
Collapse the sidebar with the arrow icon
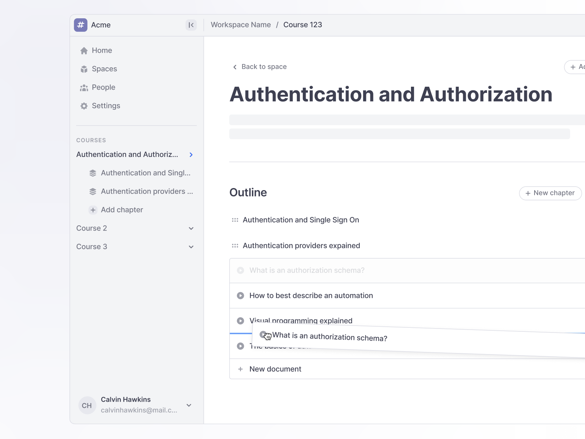191,25
